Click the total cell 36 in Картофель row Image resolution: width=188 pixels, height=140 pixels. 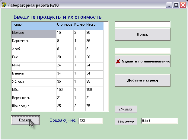94,42
